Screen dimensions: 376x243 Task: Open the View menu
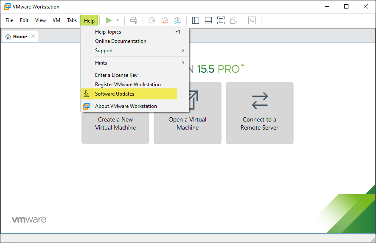[x=40, y=20]
